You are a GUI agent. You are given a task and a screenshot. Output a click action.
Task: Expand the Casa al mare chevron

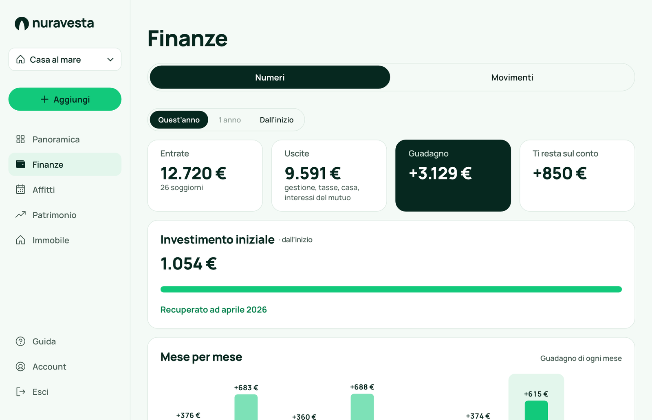pyautogui.click(x=110, y=59)
